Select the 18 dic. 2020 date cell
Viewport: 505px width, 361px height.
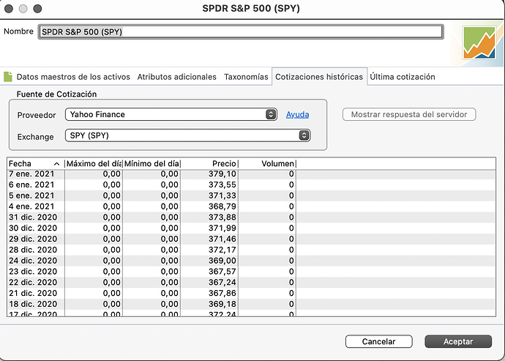[33, 304]
